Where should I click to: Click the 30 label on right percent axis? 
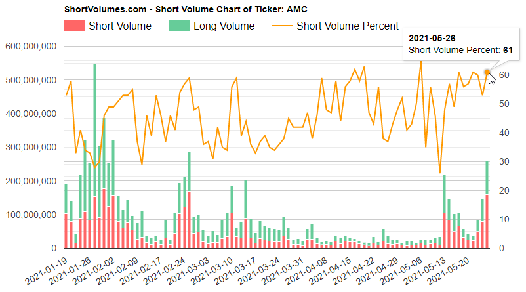(x=501, y=162)
